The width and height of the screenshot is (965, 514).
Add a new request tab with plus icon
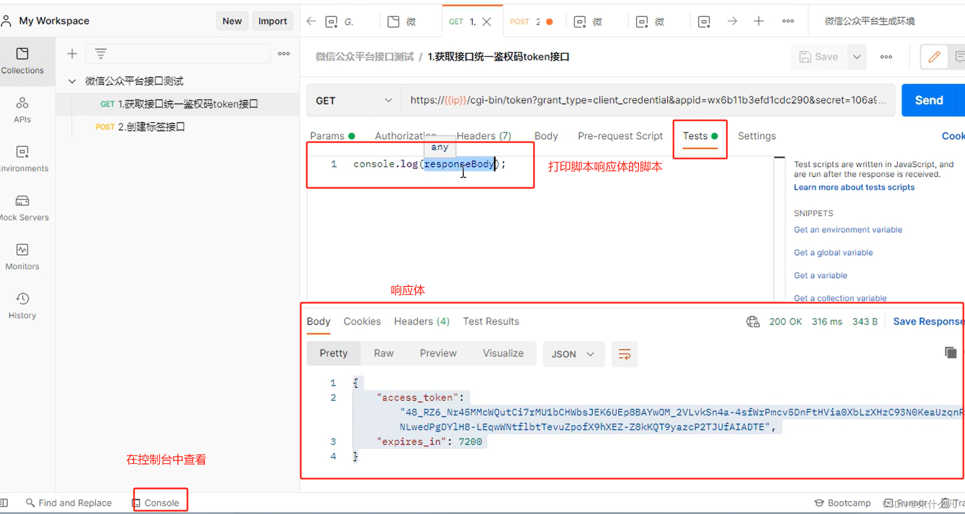758,21
